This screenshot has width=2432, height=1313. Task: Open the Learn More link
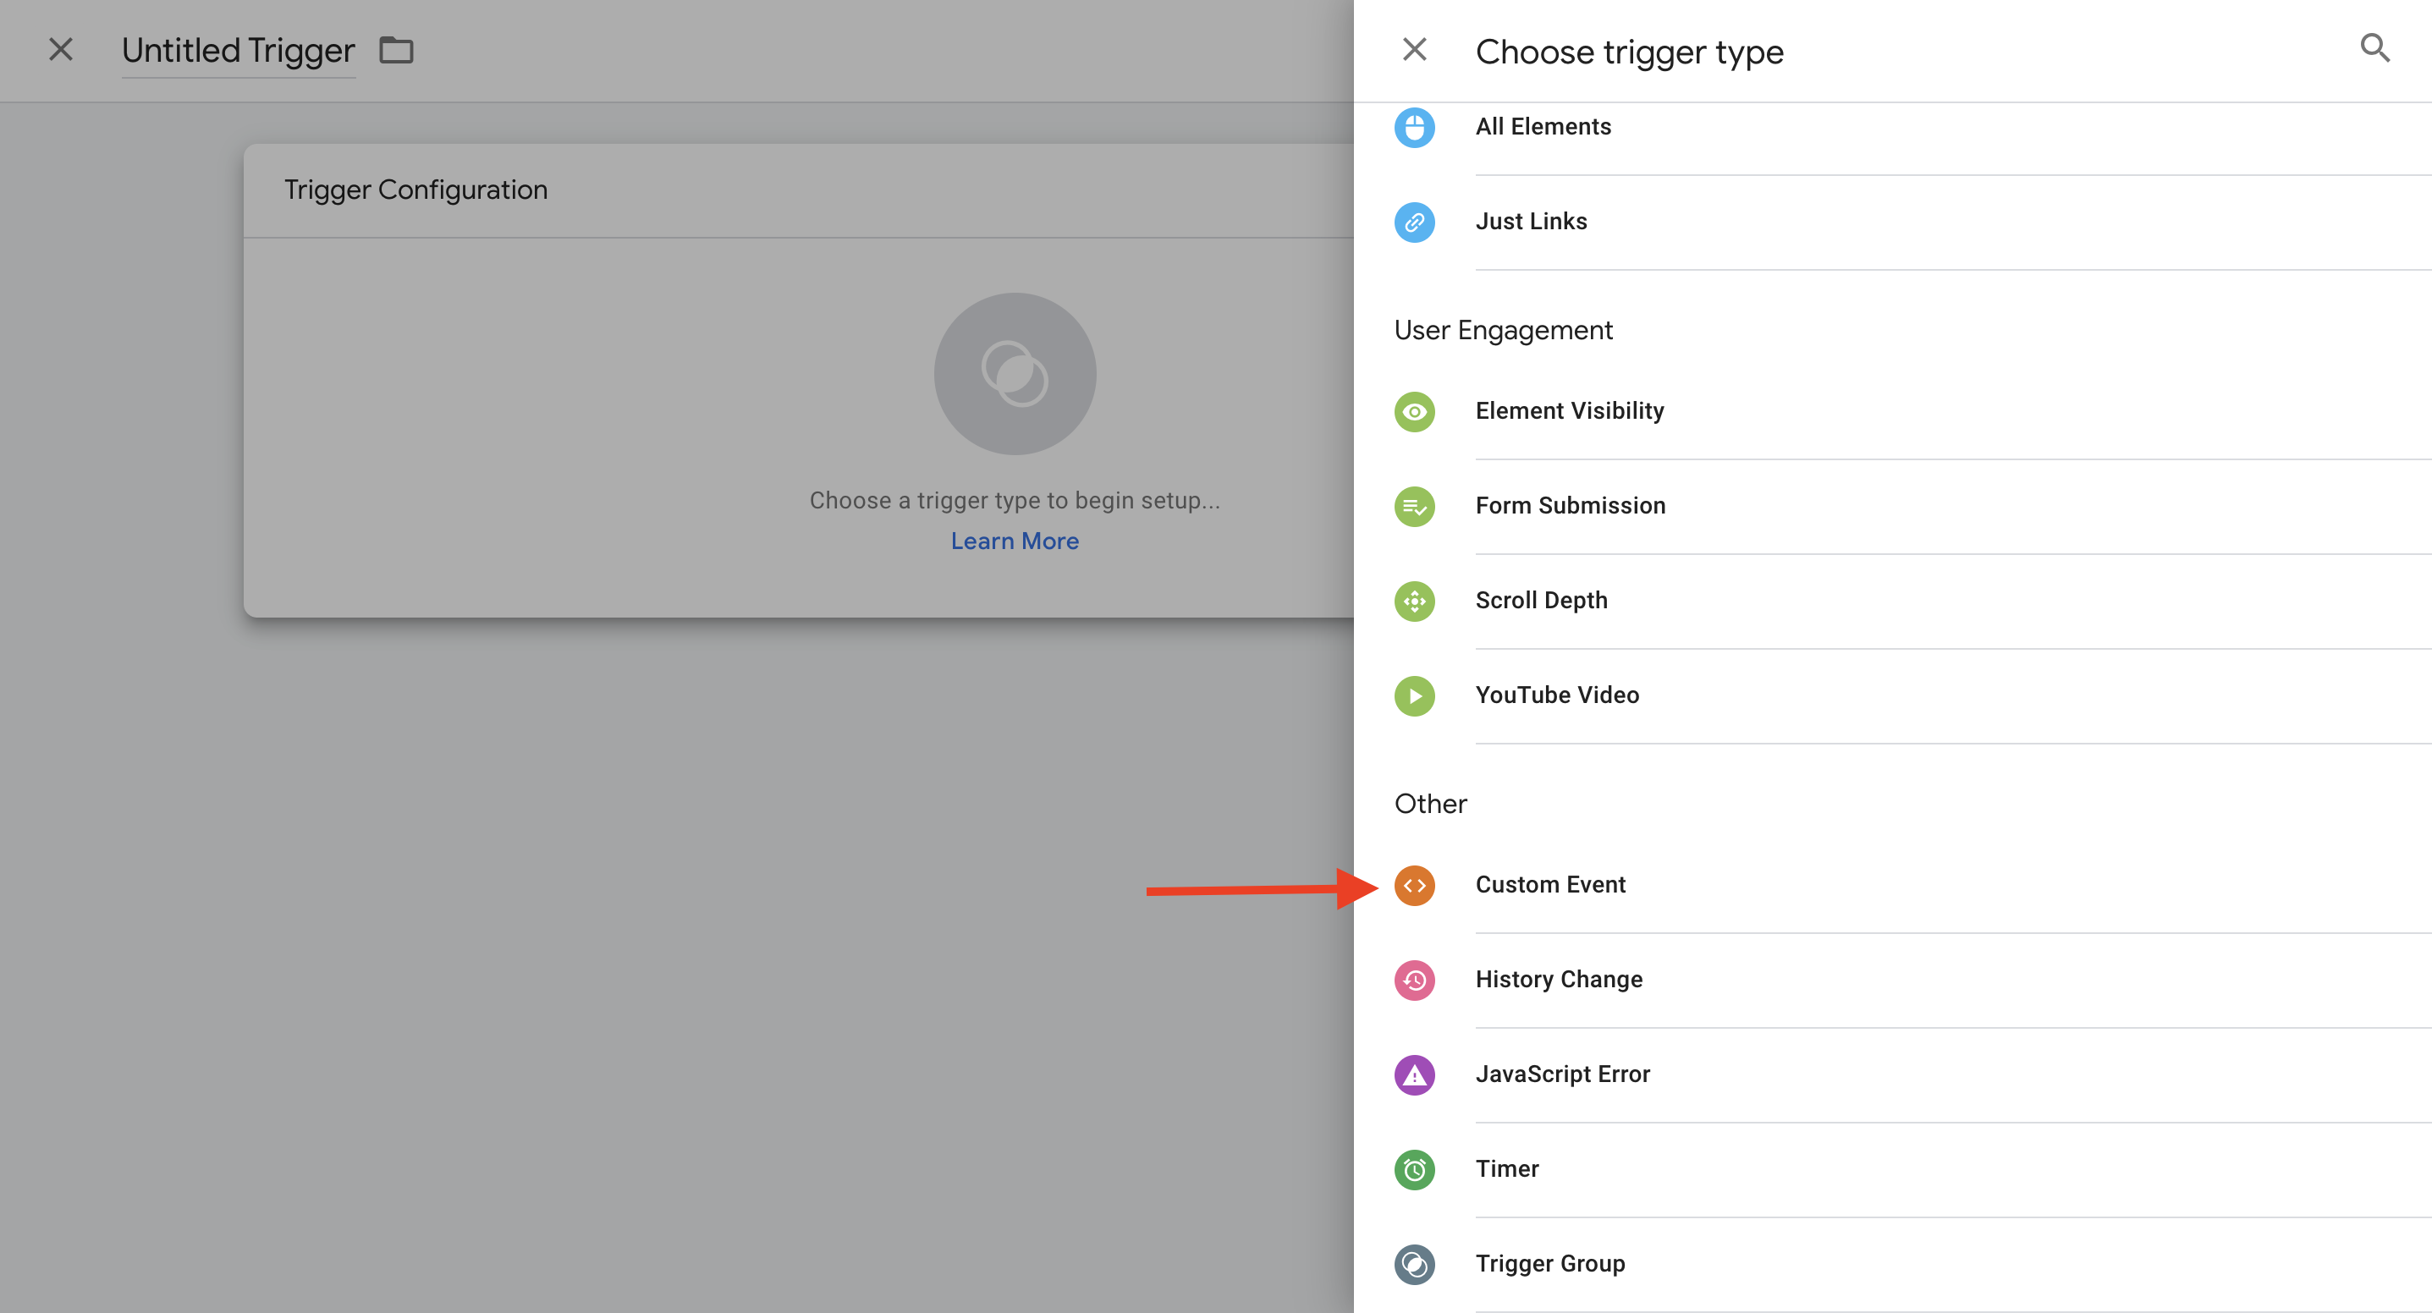coord(1014,541)
